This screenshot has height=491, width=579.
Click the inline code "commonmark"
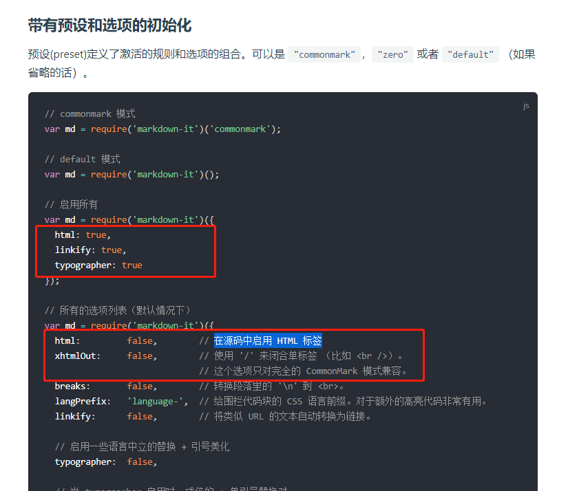click(x=324, y=54)
